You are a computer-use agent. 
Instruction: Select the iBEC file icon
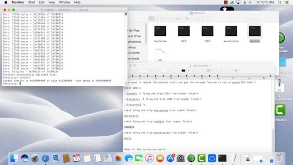[x=184, y=31]
